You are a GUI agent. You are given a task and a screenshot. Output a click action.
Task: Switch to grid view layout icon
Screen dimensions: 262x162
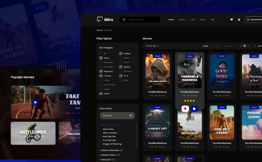(x=245, y=46)
